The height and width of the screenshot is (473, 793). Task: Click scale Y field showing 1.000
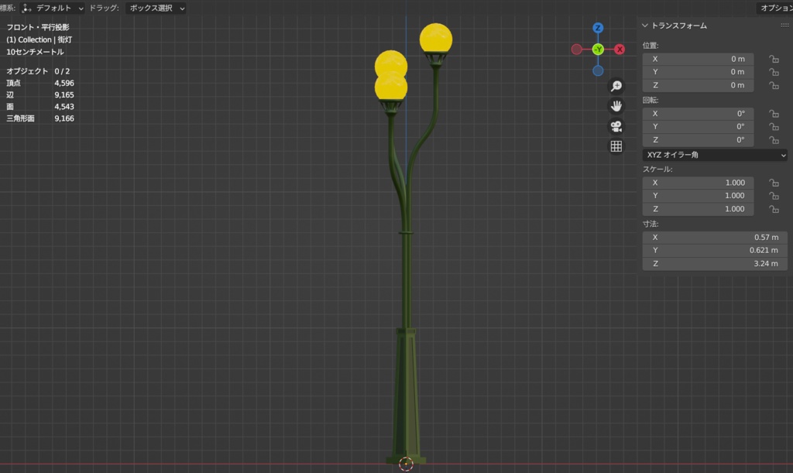click(x=698, y=196)
